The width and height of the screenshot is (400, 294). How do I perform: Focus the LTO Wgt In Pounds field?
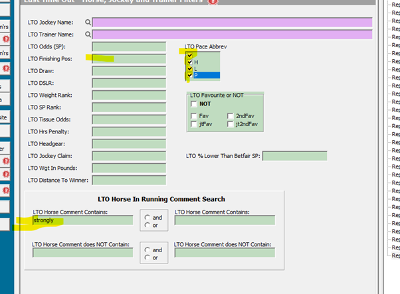129,168
